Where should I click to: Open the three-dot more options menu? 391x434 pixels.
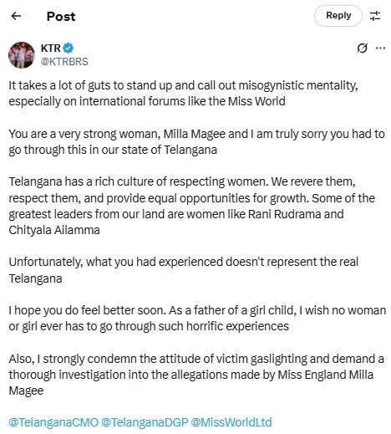pos(380,49)
